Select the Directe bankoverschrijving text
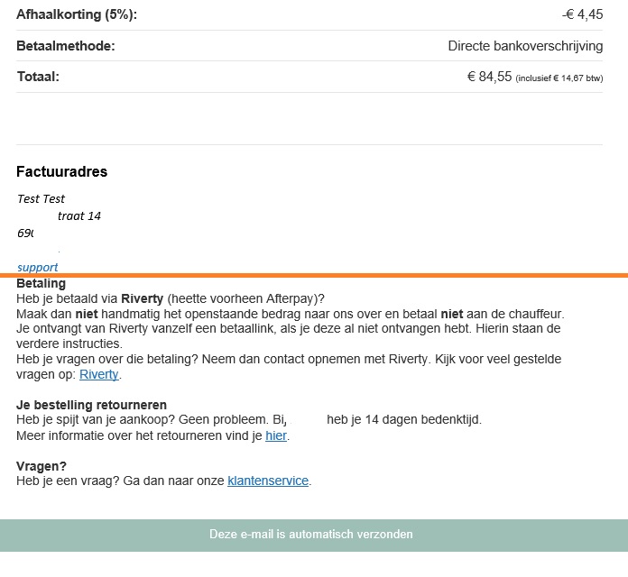Viewport: 628px width, 577px height. [x=525, y=46]
